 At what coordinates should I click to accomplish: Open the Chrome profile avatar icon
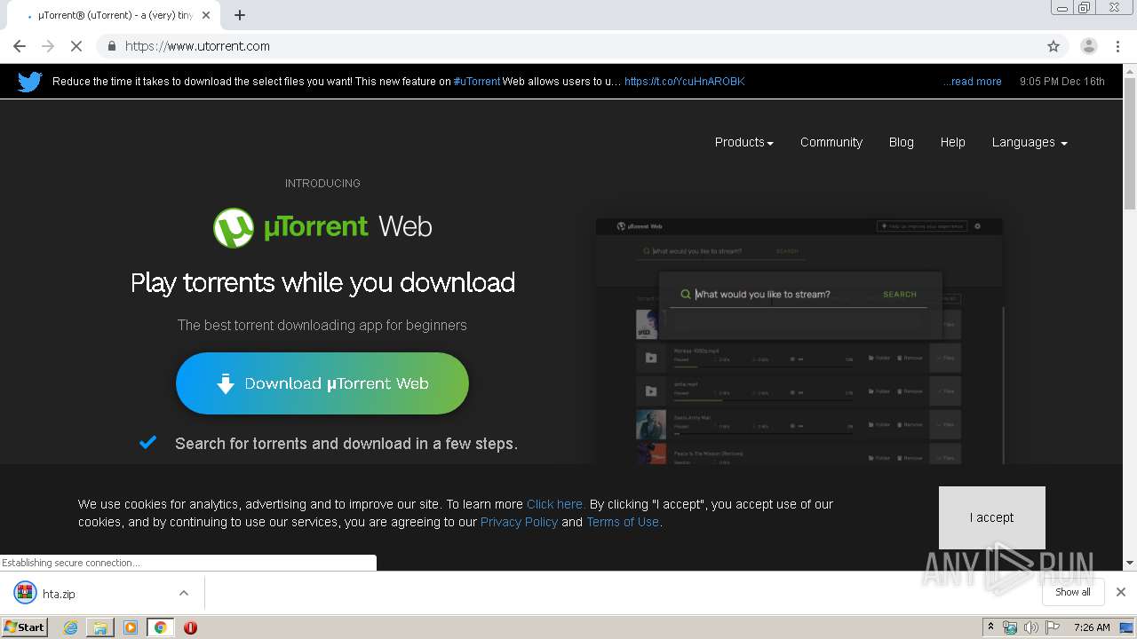[x=1088, y=46]
